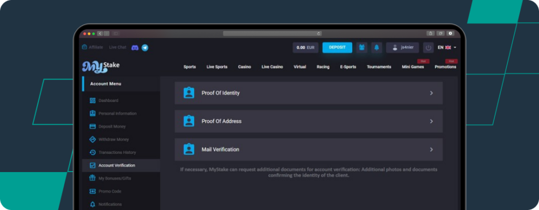
Task: Click the Transactions History clock icon
Action: tap(93, 152)
